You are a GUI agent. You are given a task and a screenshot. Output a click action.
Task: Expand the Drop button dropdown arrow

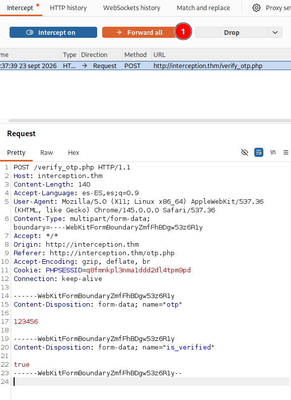(275, 32)
